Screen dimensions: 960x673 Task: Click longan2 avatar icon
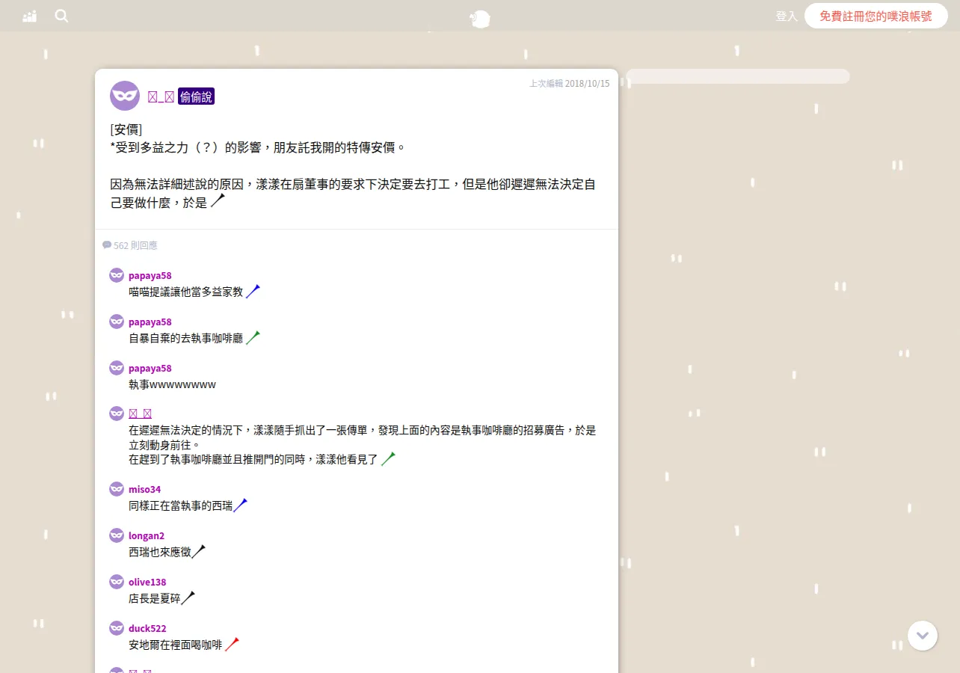tap(117, 535)
